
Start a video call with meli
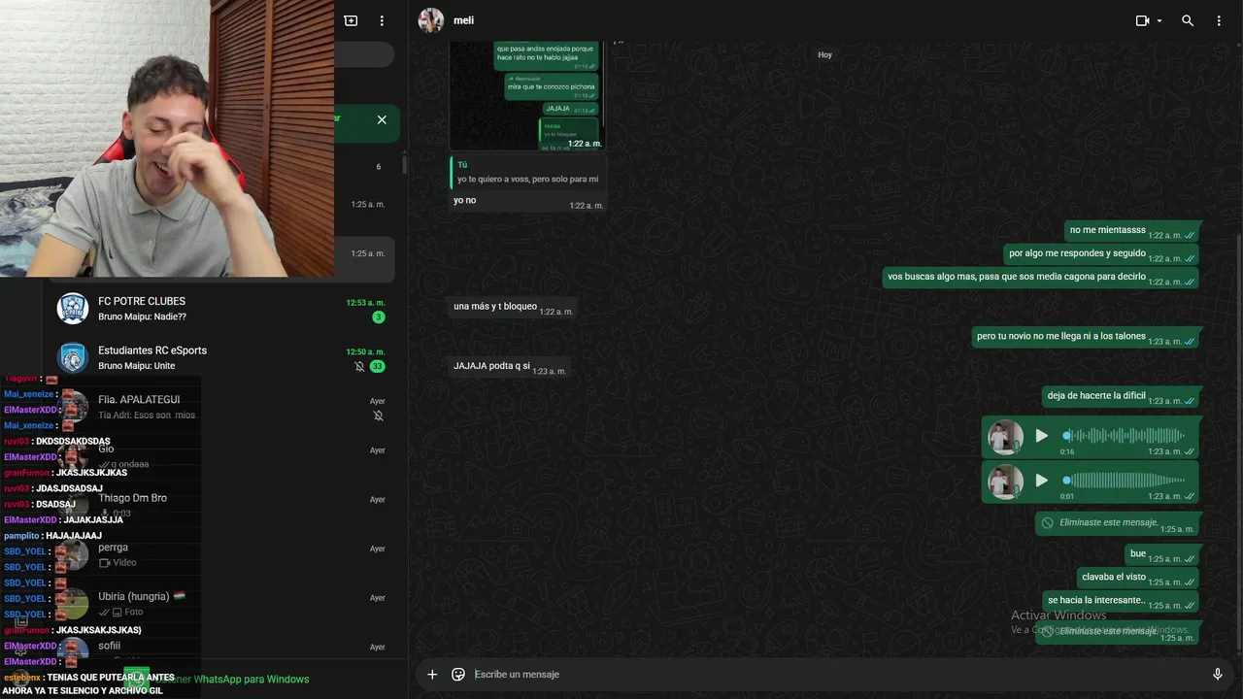[1142, 20]
